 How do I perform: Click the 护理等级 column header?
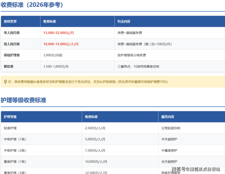(x=10, y=117)
